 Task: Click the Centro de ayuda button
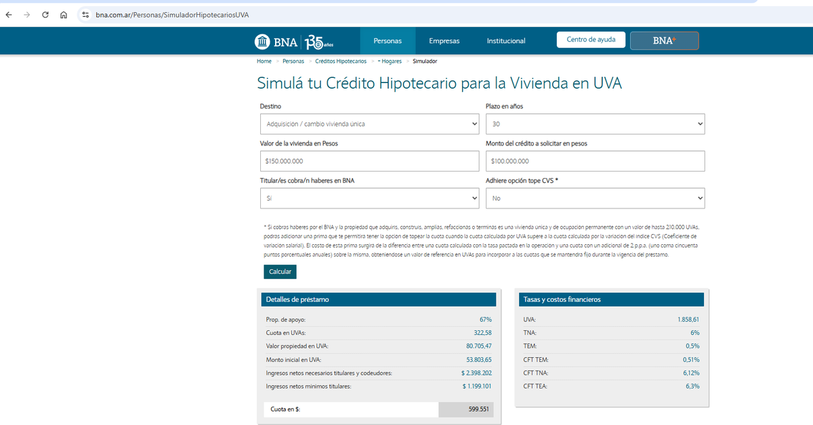click(591, 40)
